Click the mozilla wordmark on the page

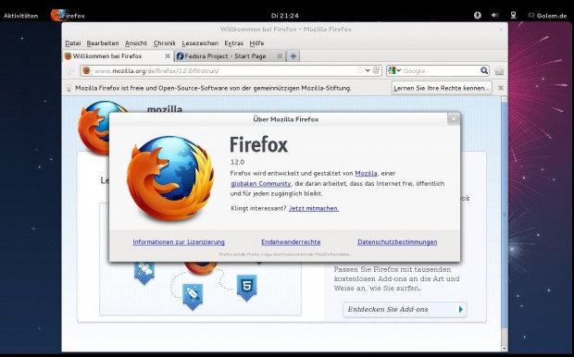pos(165,109)
